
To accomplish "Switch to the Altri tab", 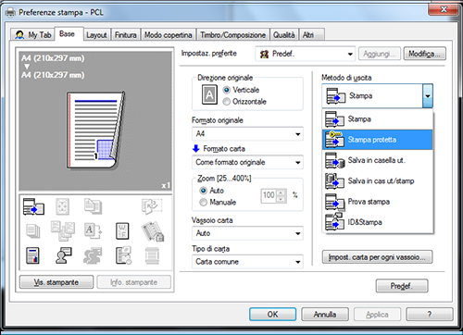I will (x=311, y=35).
